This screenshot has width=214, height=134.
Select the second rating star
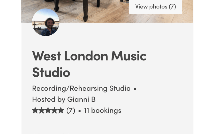[x=41, y=110]
